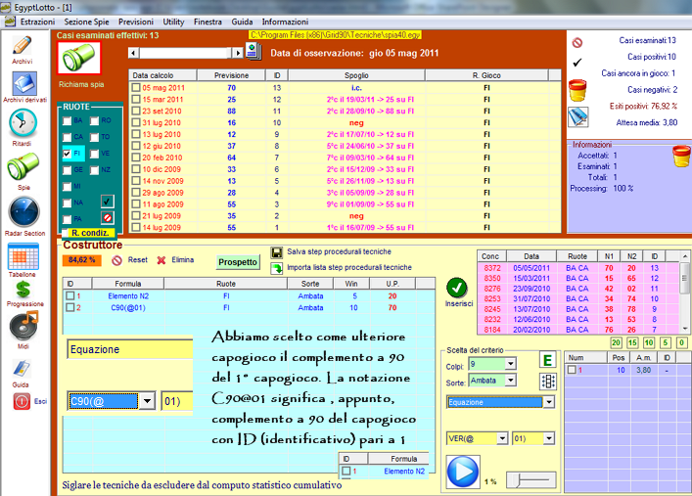Click the green 20 number button
This screenshot has width=692, height=496.
(616, 342)
